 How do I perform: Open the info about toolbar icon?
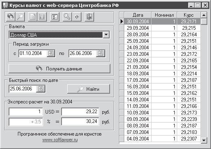(77, 17)
